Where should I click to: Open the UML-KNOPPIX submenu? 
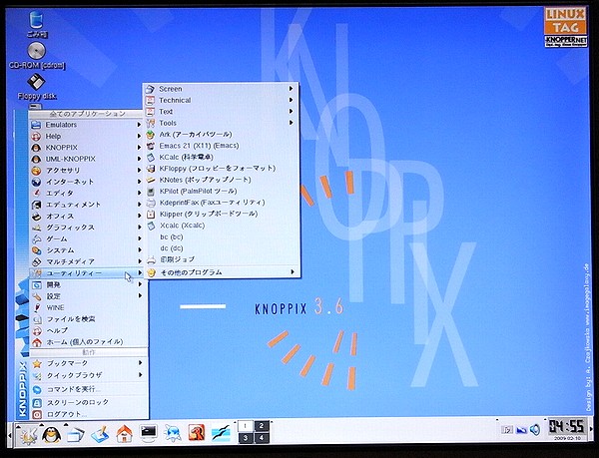click(x=87, y=159)
